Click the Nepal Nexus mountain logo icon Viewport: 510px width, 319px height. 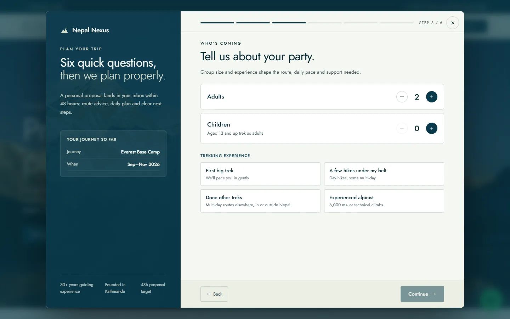64,30
